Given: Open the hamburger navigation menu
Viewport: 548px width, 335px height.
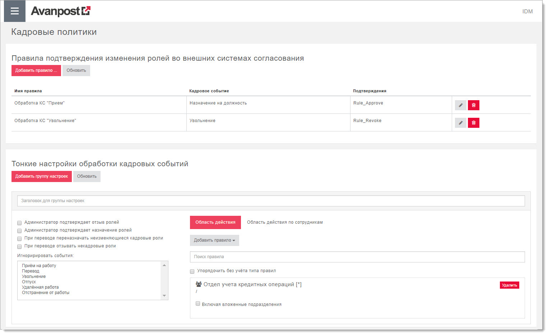Looking at the screenshot, I should point(14,11).
